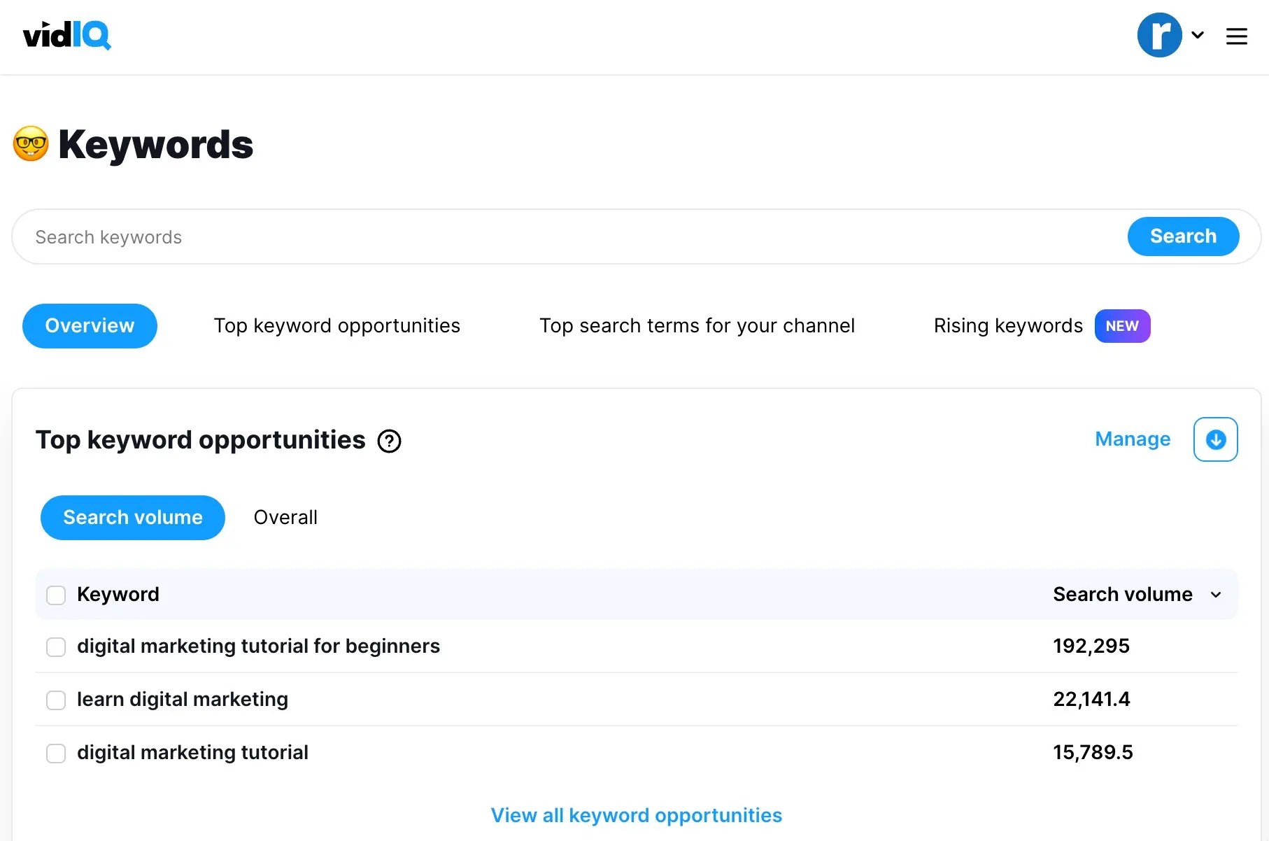Click the download keywords icon
This screenshot has height=841, width=1269.
(1215, 439)
